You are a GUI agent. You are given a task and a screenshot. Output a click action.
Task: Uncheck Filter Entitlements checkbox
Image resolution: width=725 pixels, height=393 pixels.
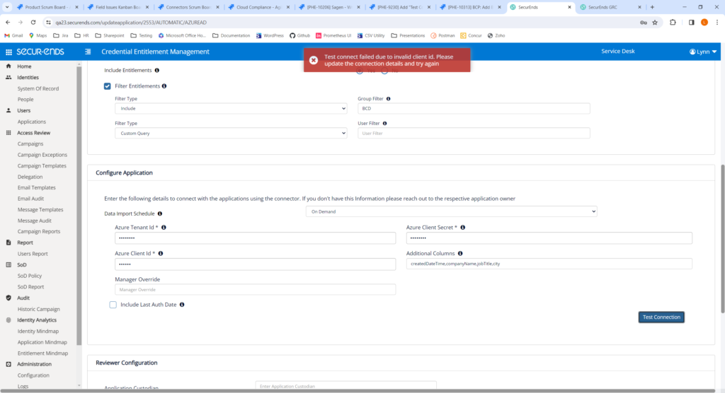108,86
